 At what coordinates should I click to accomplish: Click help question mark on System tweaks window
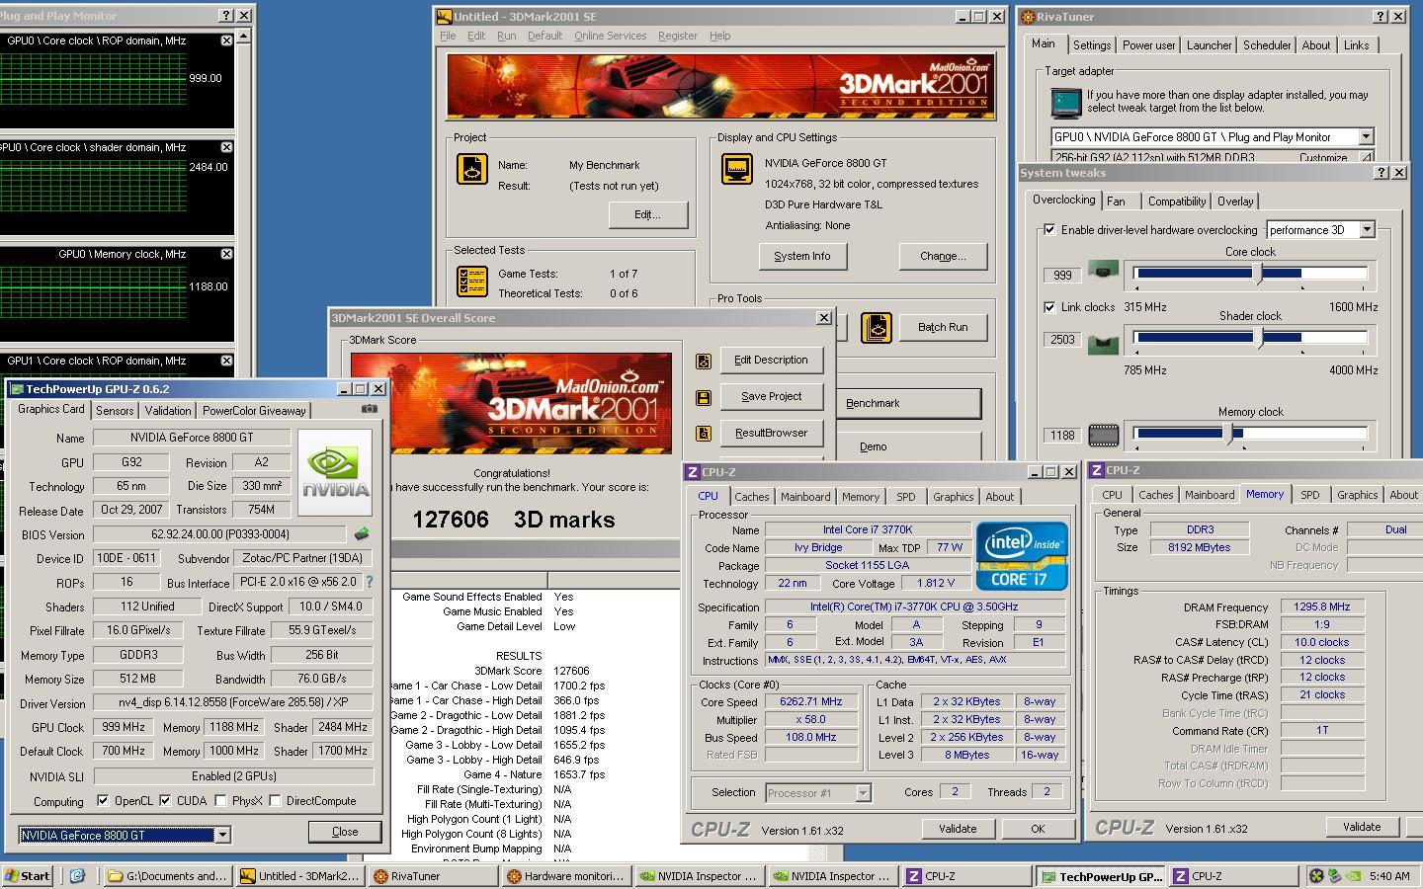click(1381, 173)
